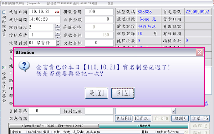
Task: Click the IC資訊 button
Action: (142, 118)
